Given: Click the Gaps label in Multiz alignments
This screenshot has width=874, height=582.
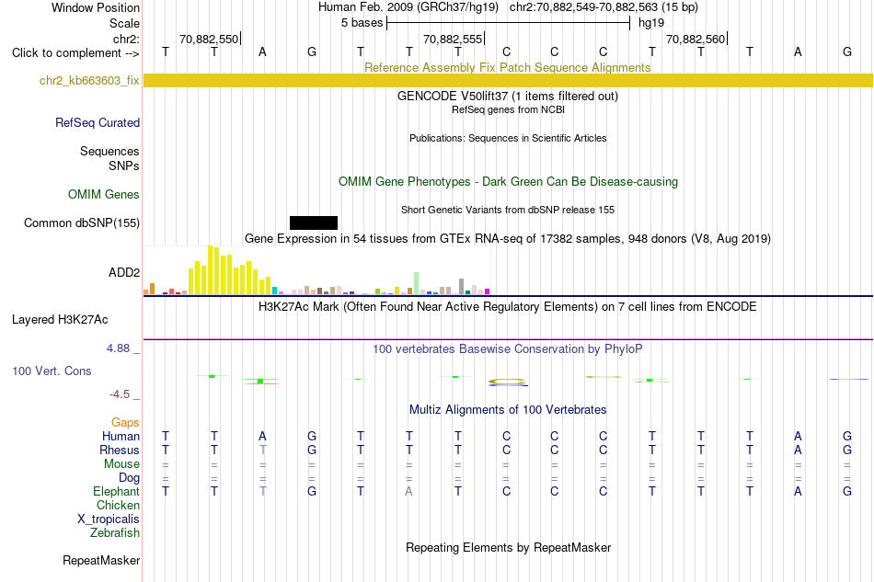Looking at the screenshot, I should pos(125,422).
